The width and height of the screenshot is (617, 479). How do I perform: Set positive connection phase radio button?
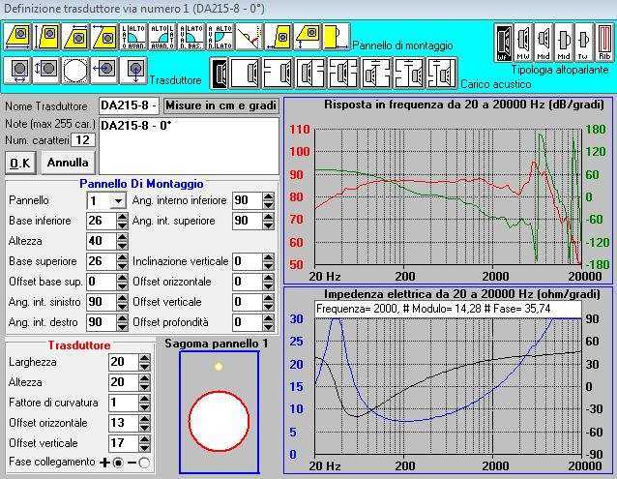pyautogui.click(x=118, y=463)
